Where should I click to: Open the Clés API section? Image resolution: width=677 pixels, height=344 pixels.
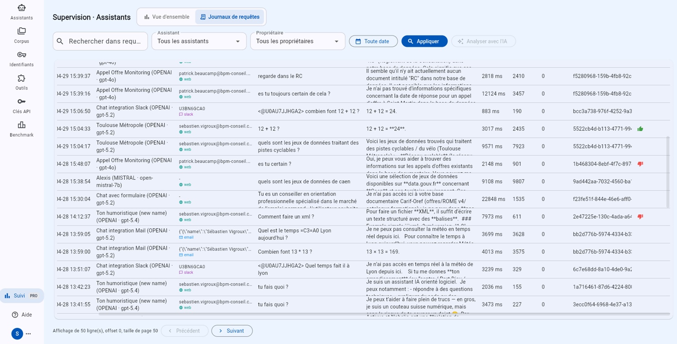pyautogui.click(x=21, y=106)
